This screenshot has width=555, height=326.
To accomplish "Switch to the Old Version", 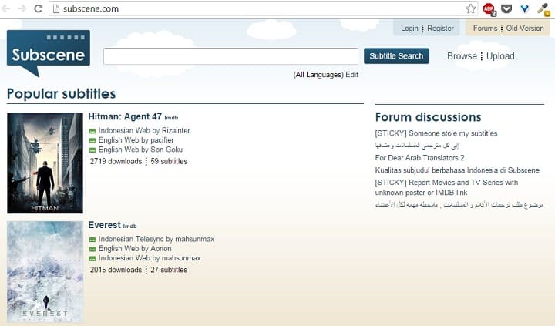I will [x=525, y=29].
